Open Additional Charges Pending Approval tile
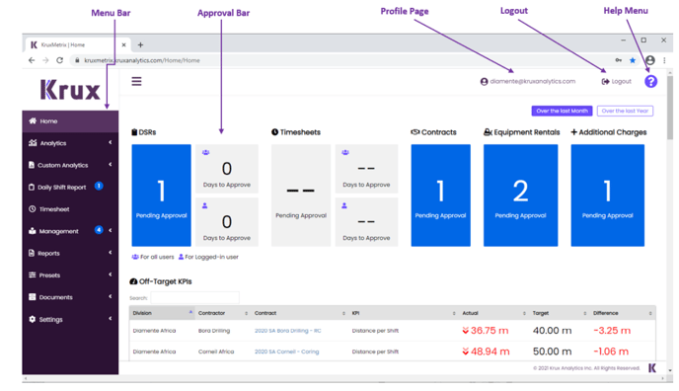 [608, 195]
